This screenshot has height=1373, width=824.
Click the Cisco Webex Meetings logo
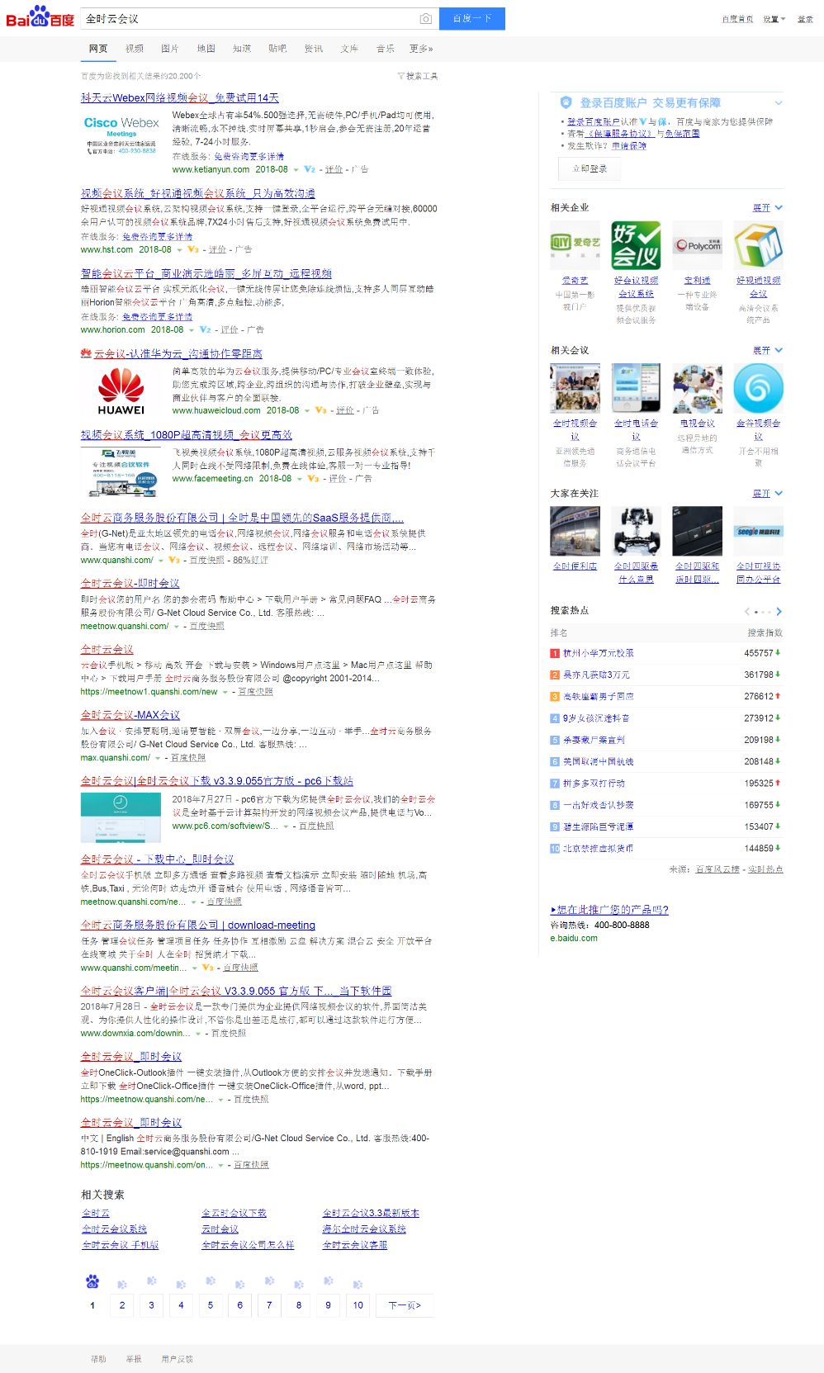(x=121, y=135)
